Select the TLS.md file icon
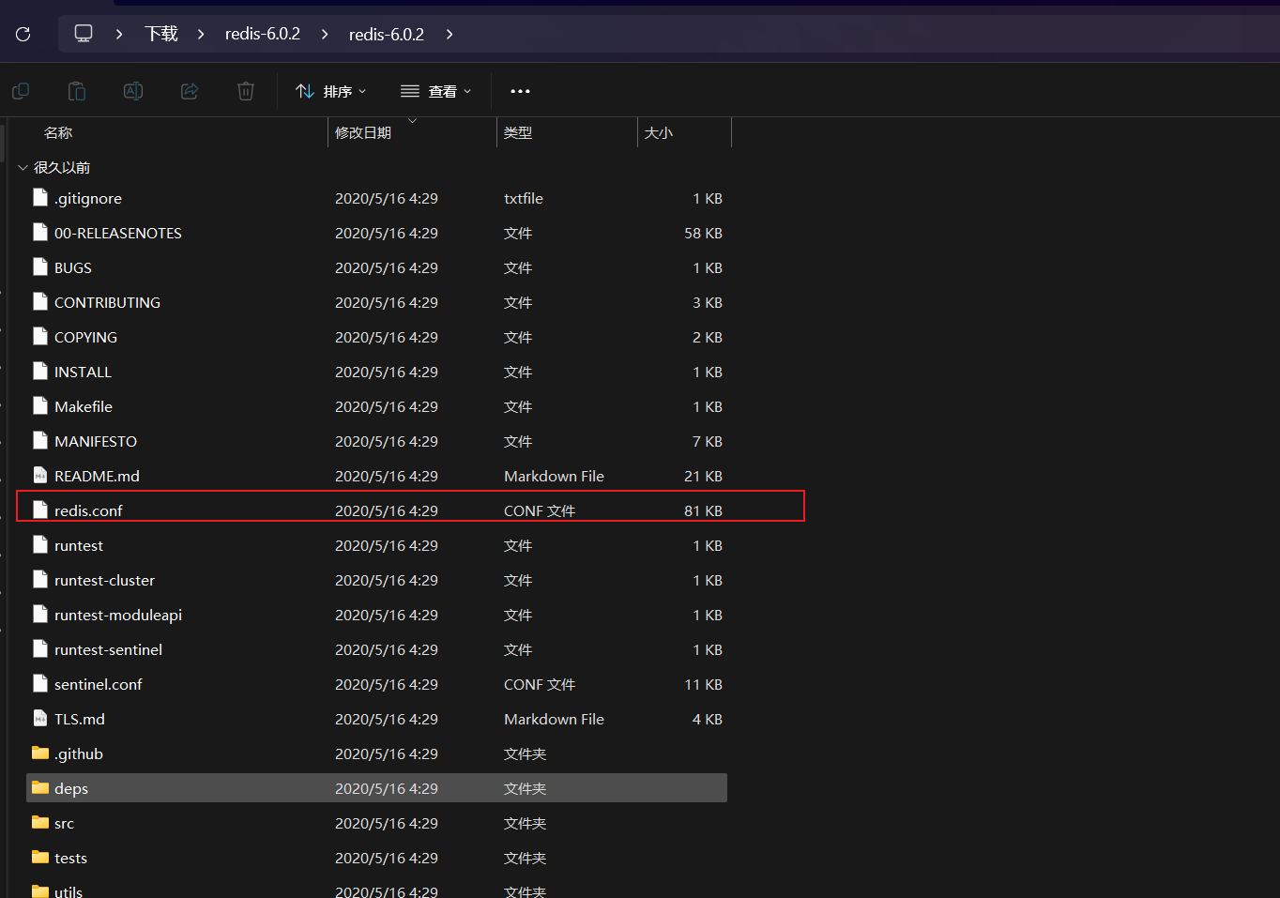1280x898 pixels. [40, 718]
